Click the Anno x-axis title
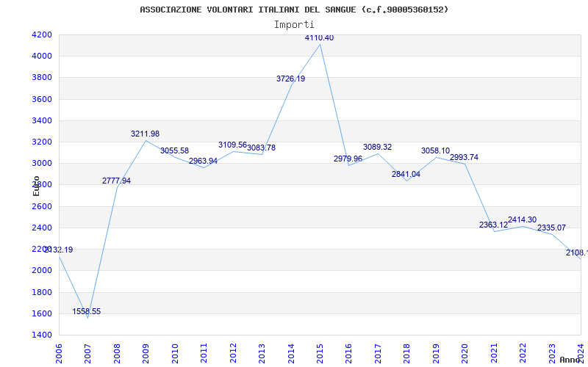 point(570,360)
